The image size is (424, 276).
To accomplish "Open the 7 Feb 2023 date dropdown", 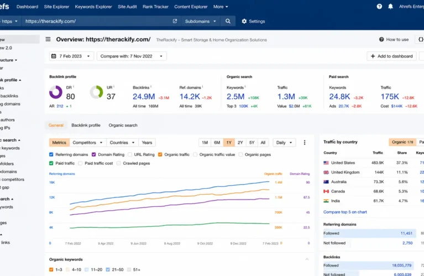I will coord(71,56).
